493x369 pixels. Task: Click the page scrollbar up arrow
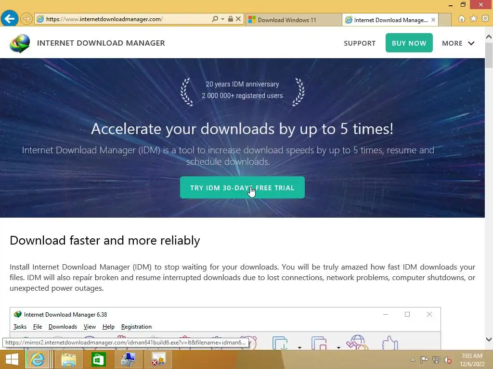[489, 37]
